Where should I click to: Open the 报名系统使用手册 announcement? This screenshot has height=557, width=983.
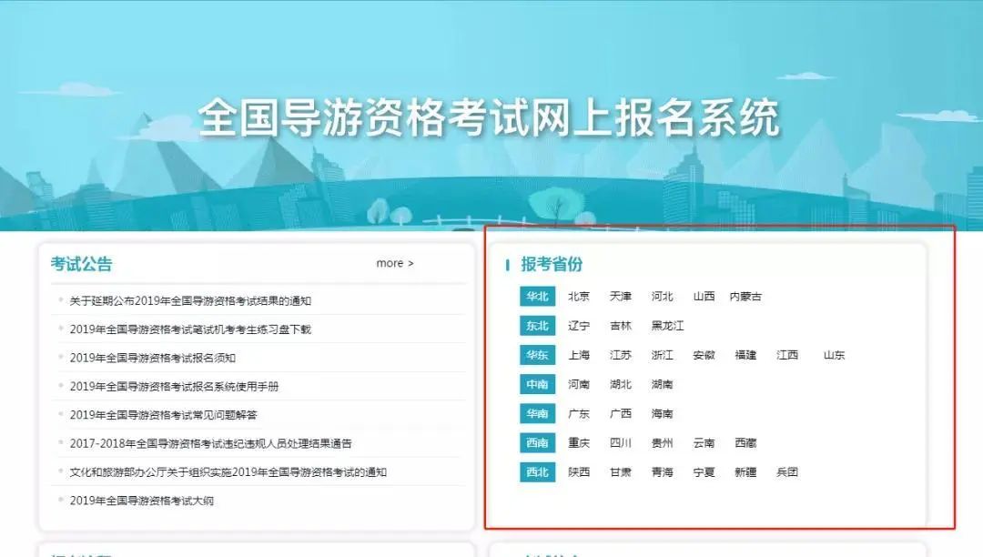click(x=174, y=386)
